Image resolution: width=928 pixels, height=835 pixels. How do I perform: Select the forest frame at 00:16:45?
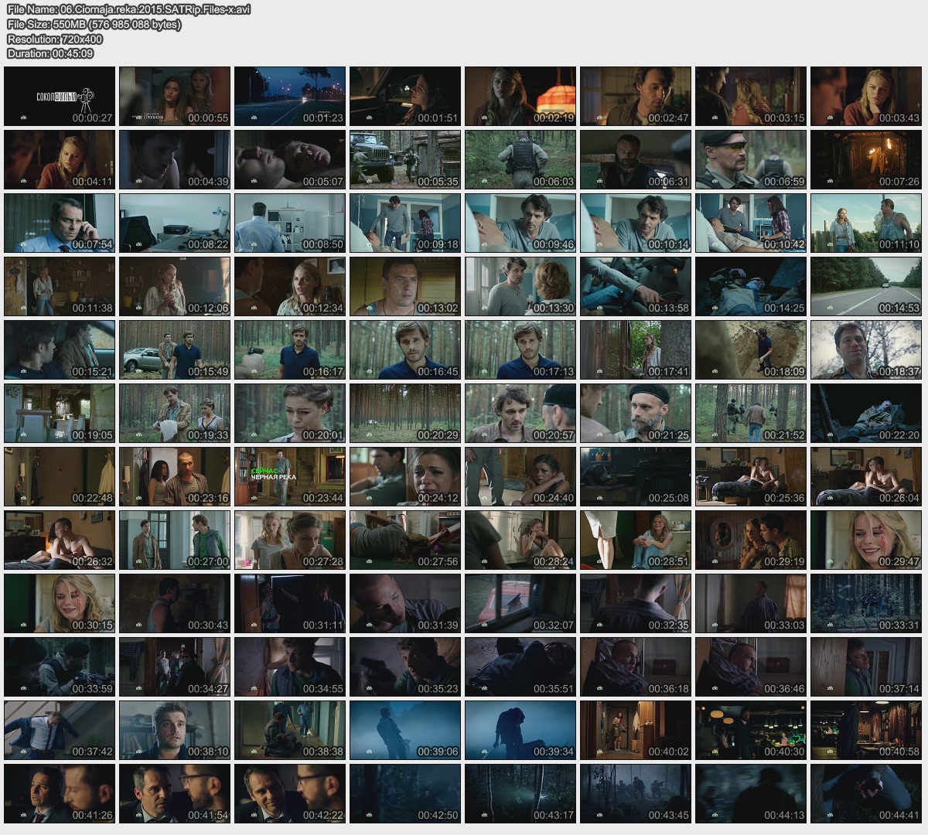tap(405, 349)
